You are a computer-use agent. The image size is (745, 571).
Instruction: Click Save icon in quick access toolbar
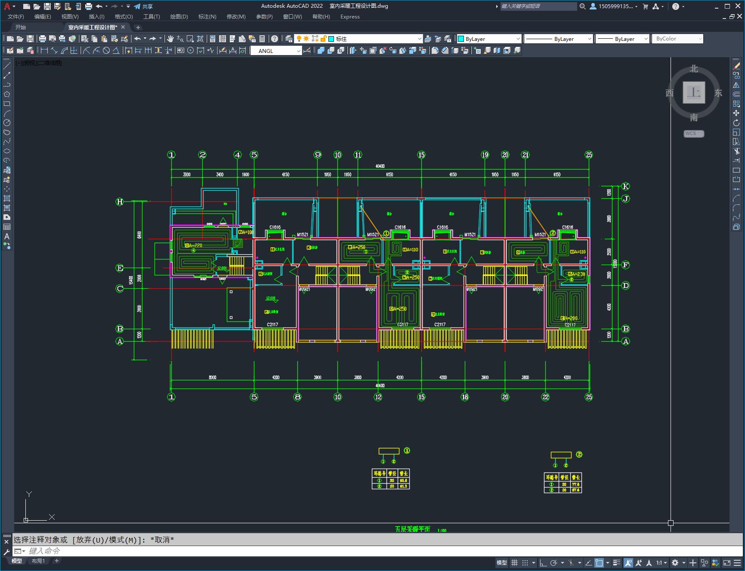coord(47,6)
